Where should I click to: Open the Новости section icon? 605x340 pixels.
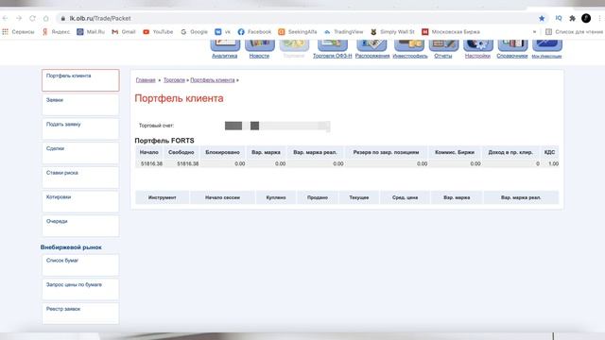(260, 45)
